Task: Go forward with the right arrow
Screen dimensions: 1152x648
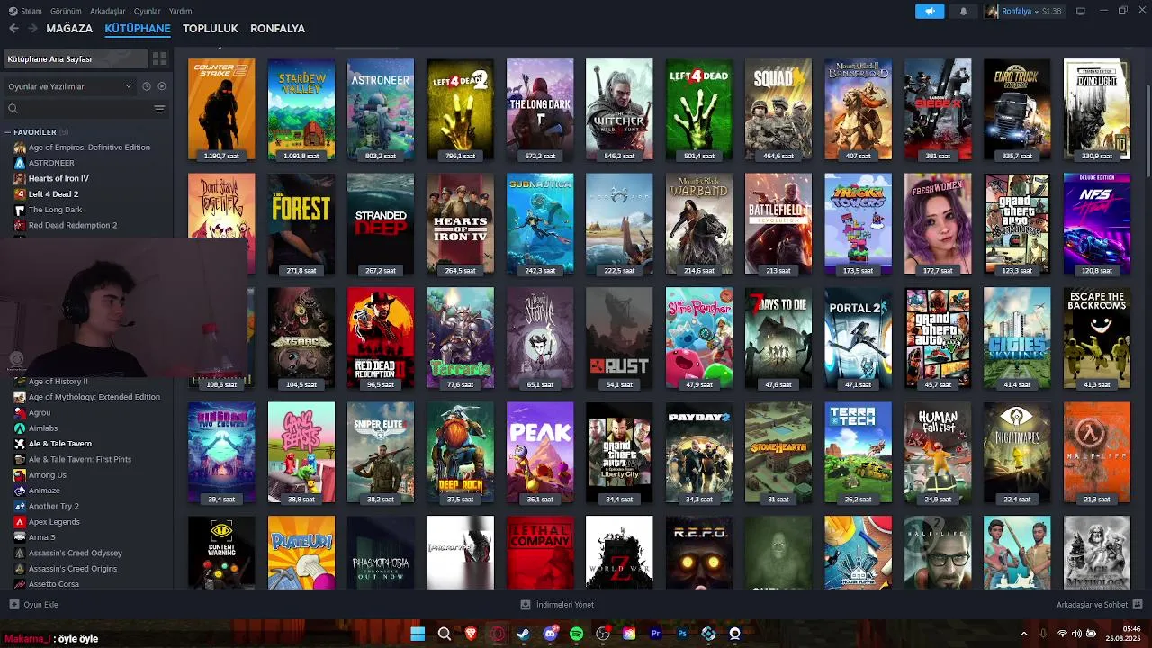Action: [33, 29]
